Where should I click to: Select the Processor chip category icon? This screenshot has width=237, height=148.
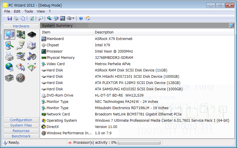click(x=32, y=35)
